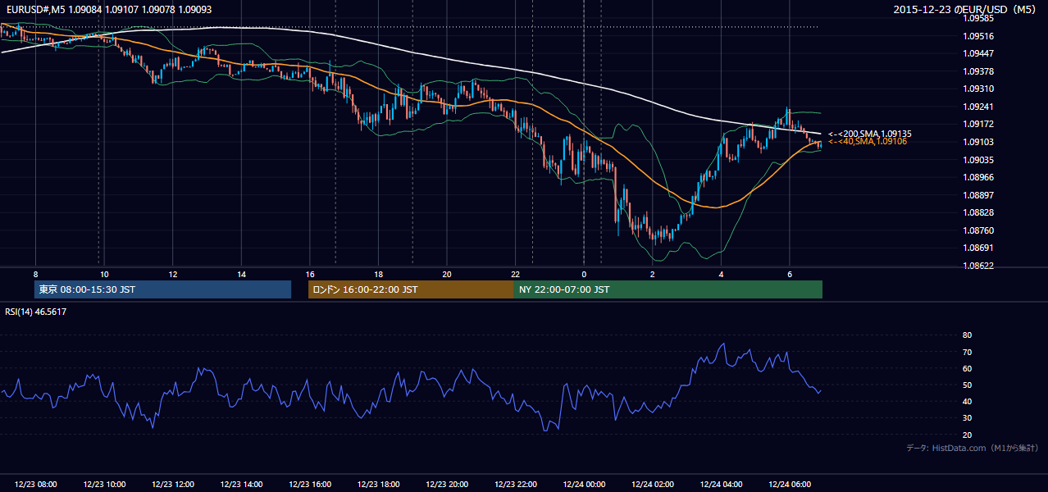Click hour tick 0 under price chart
This screenshot has height=492, width=1048.
point(584,274)
